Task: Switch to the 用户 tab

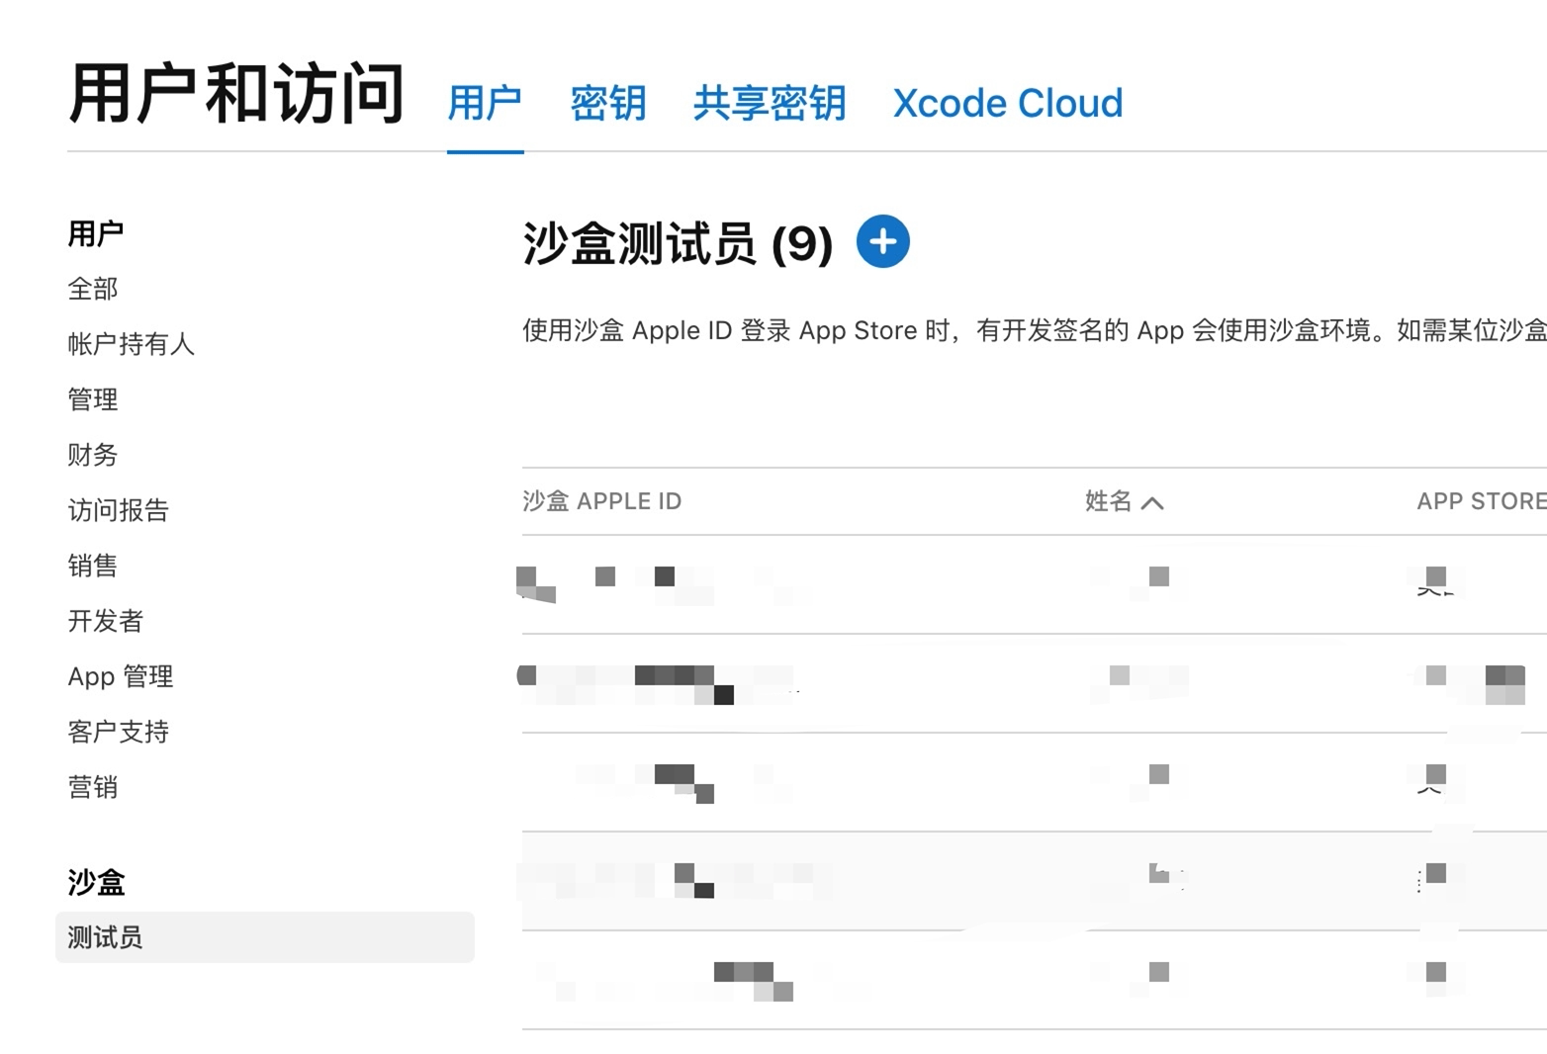Action: (485, 103)
